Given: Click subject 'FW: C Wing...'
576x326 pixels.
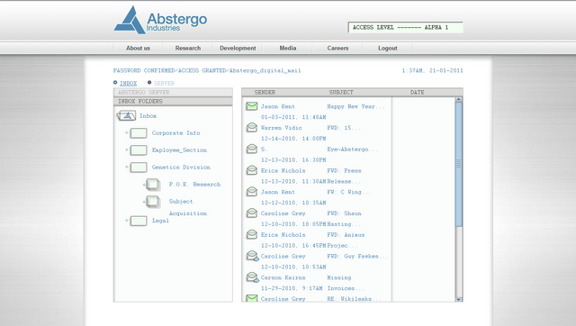Looking at the screenshot, I should tap(349, 192).
